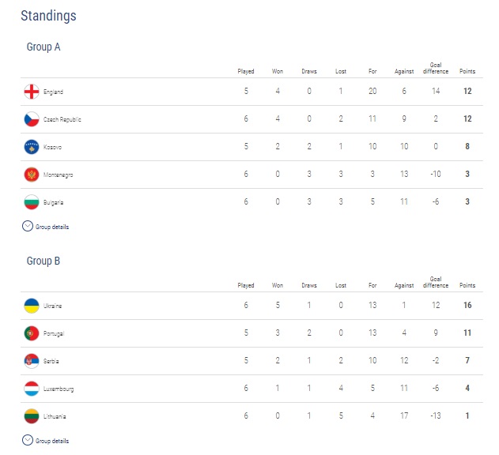Click the Lithuania flag icon
Screen dimensions: 499x455
pos(32,416)
